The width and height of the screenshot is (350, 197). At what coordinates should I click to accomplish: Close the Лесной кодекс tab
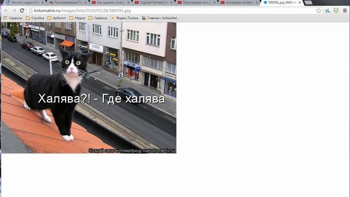point(43,3)
